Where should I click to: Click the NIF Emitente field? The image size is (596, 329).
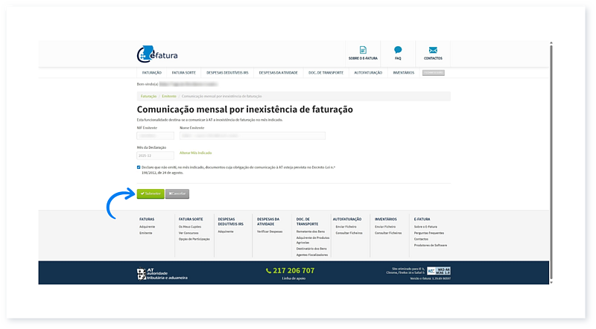pos(156,135)
